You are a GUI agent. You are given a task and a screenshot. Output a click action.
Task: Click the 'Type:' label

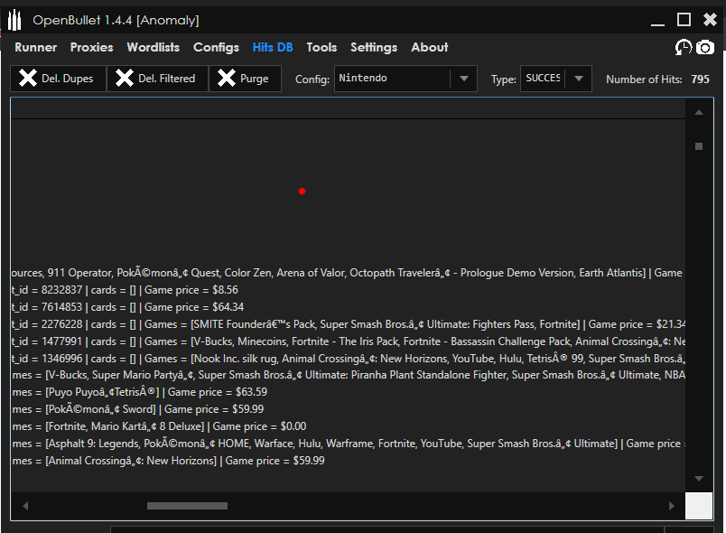[504, 79]
